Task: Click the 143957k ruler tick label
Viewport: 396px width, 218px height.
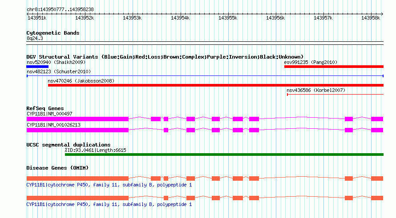Action: (x=323, y=18)
